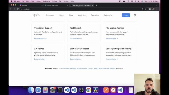Open the Chrome profile avatar
Image resolution: width=169 pixels, height=95 pixels.
[153, 9]
